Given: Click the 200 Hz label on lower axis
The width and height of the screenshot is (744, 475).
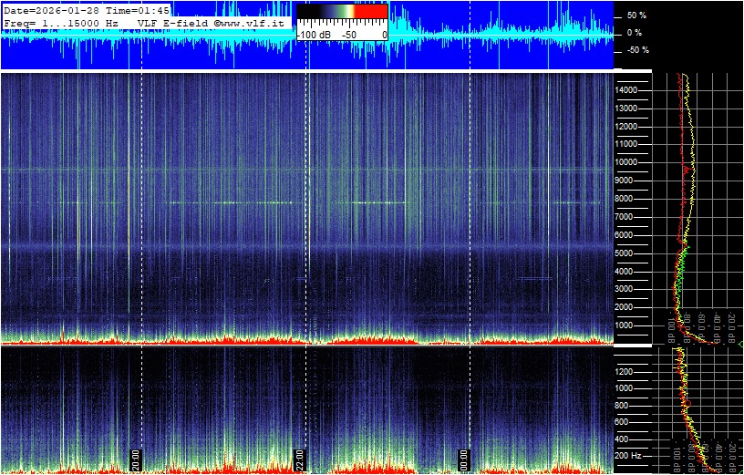Looking at the screenshot, I should tap(630, 455).
